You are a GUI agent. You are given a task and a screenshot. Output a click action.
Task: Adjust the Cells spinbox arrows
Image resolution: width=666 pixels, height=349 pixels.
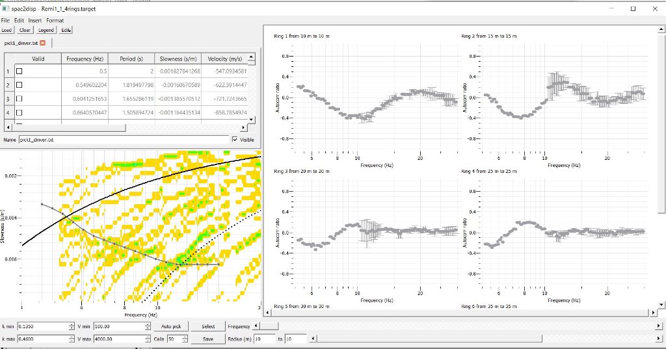tap(183, 339)
